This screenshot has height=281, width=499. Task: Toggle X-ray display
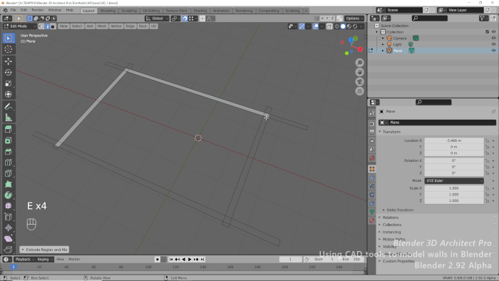[x=329, y=26]
